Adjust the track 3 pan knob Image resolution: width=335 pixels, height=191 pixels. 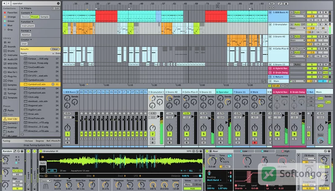(x=170, y=128)
